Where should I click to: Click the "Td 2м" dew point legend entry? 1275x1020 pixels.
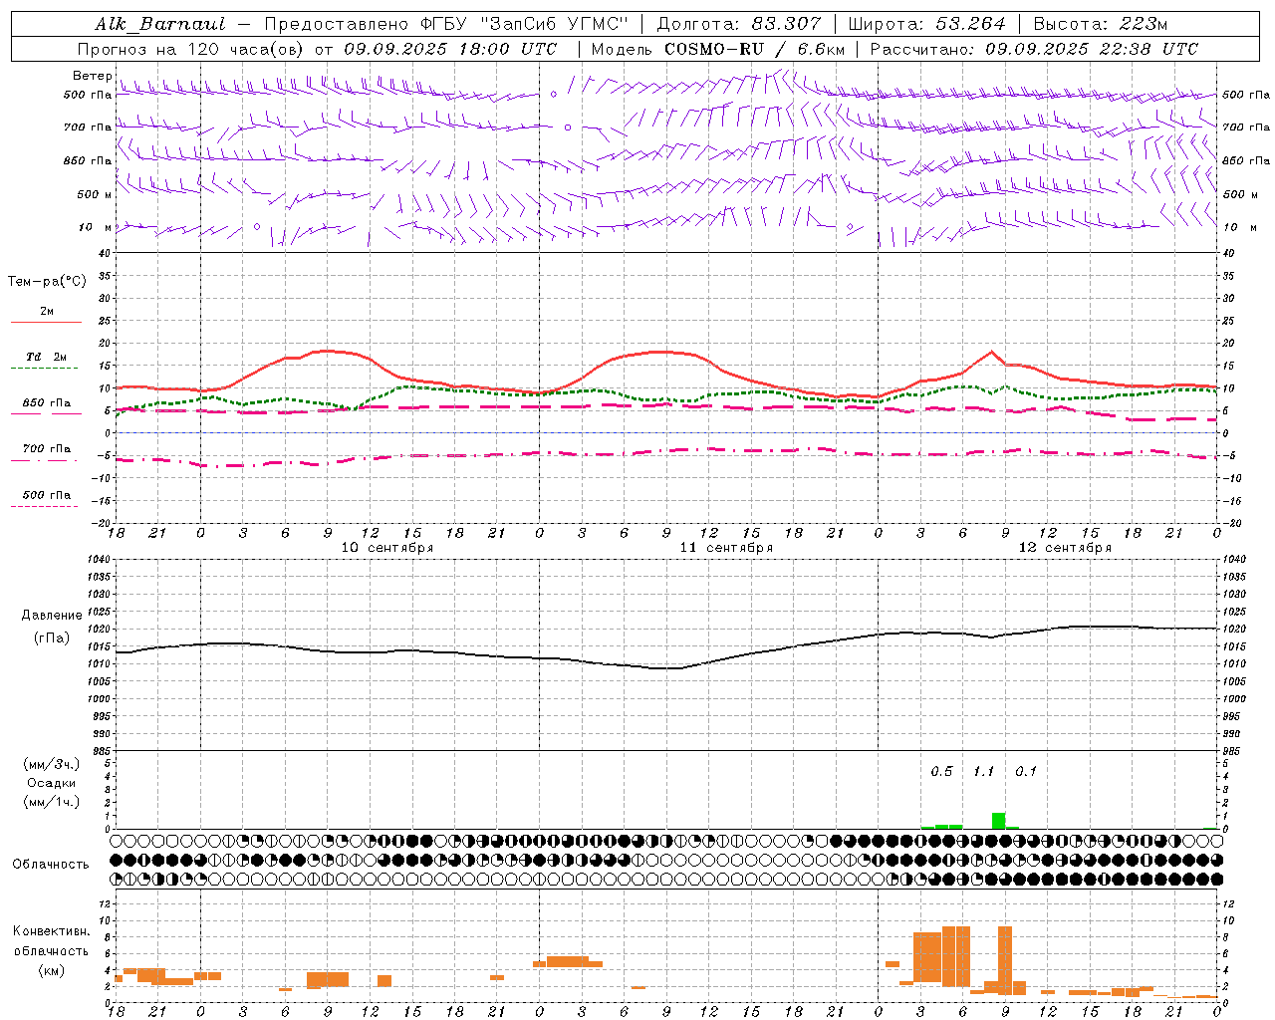tap(47, 357)
